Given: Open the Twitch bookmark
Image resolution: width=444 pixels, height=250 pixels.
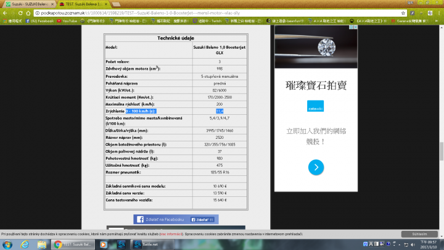Looking at the screenshot, I should pyautogui.click(x=207, y=21).
